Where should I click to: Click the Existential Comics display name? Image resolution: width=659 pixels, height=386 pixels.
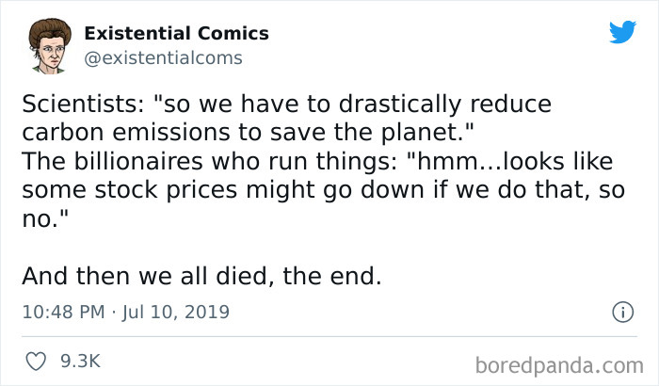176,33
